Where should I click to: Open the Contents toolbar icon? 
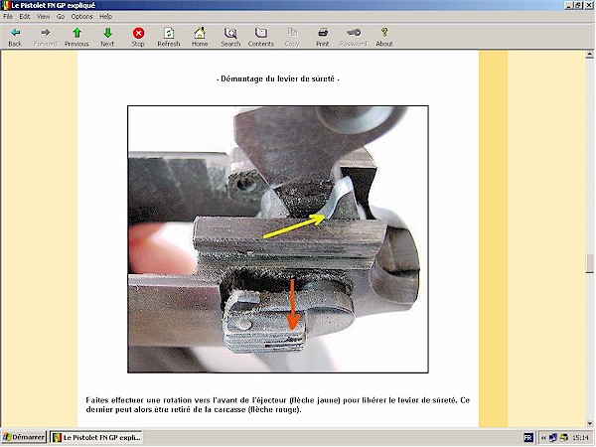261,37
